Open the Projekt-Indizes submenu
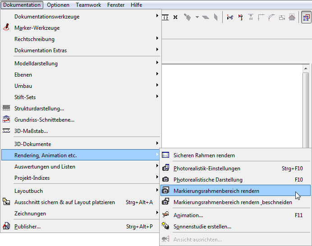Image resolution: width=312 pixels, height=246 pixels. coord(81,178)
